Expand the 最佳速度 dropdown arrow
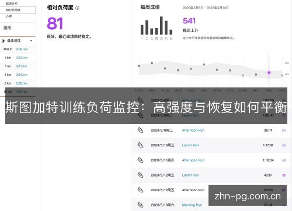Viewport: 292px width, 211px height. (x=31, y=41)
